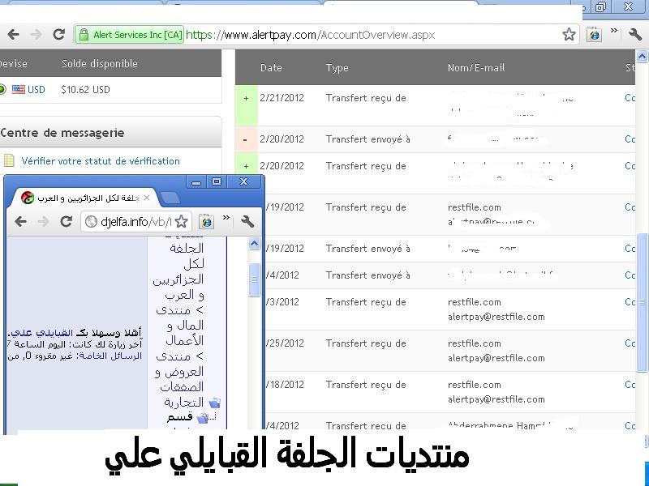Select the djelfa forum browser tab

pos(85,198)
